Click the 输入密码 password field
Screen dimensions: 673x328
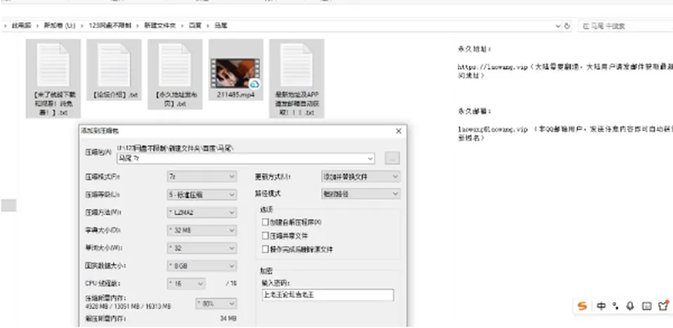pyautogui.click(x=327, y=295)
